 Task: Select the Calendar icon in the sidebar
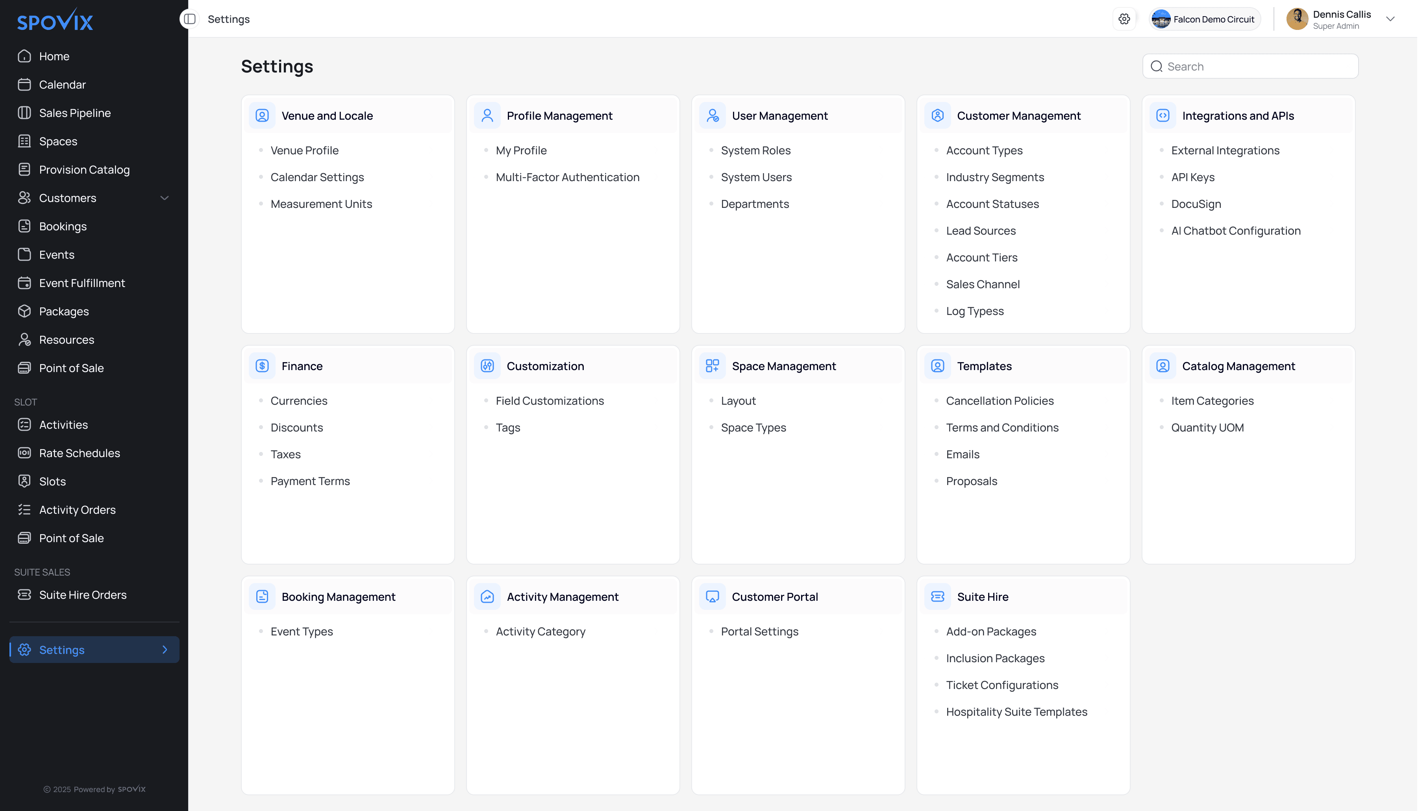[24, 85]
